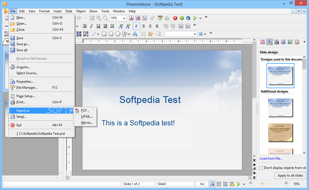The height and width of the screenshot is (190, 309).
Task: Open Color scheme sidebar icon
Action: 276,42
